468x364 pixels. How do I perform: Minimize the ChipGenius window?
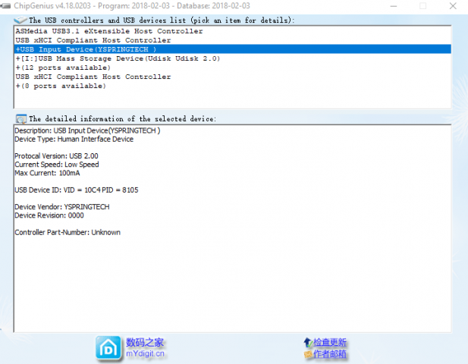point(394,6)
